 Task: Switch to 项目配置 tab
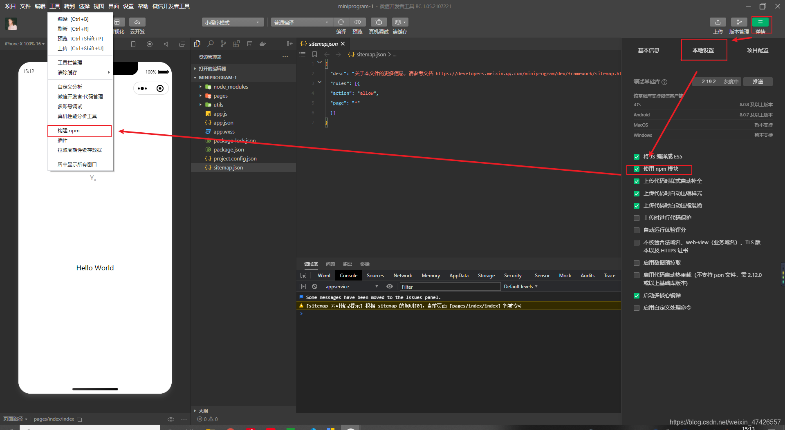point(758,50)
